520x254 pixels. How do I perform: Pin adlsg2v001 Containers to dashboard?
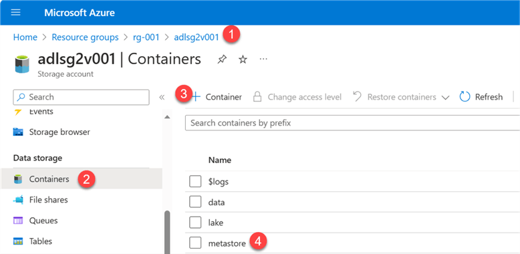pos(222,59)
